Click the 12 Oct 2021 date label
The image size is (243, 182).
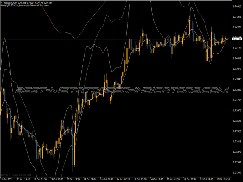pos(7,179)
